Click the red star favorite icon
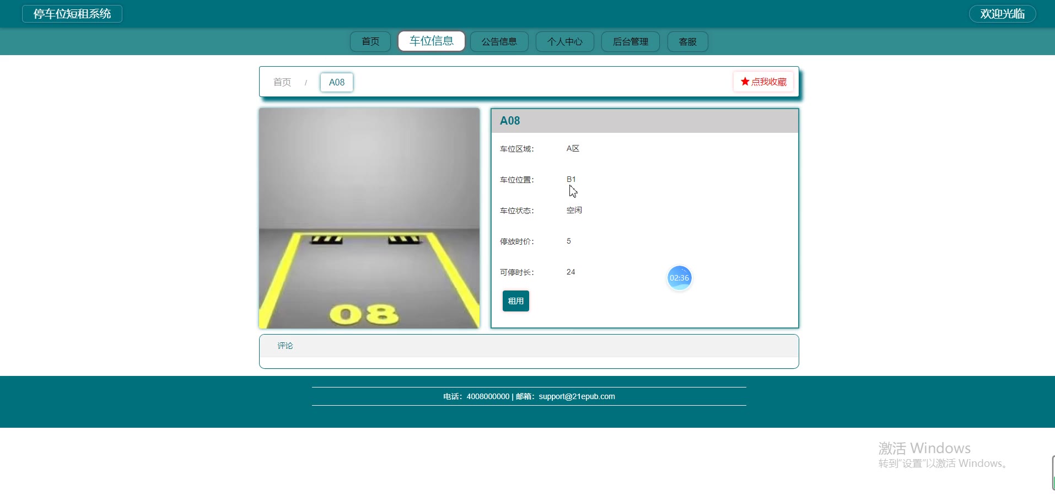The width and height of the screenshot is (1055, 495). pos(745,82)
